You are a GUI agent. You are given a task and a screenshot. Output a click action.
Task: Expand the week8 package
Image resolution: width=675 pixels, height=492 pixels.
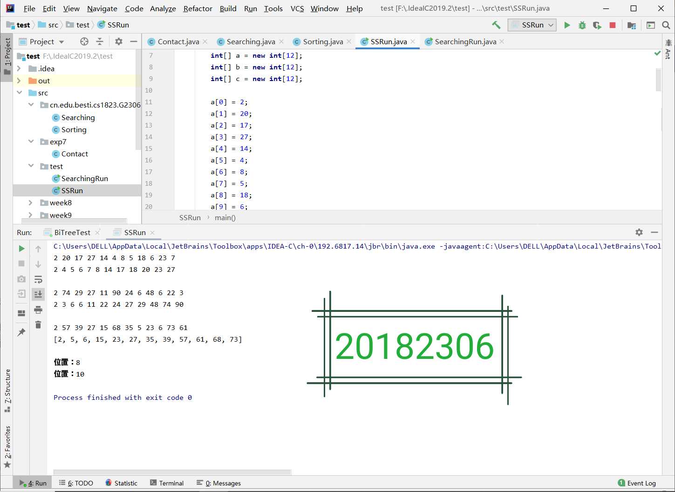coord(31,202)
